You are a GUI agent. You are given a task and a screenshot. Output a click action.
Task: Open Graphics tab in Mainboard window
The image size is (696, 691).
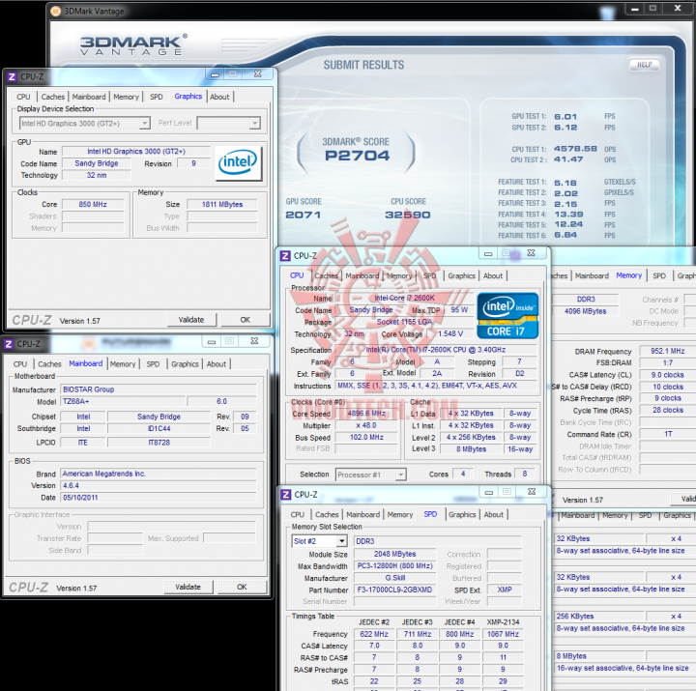click(x=185, y=364)
